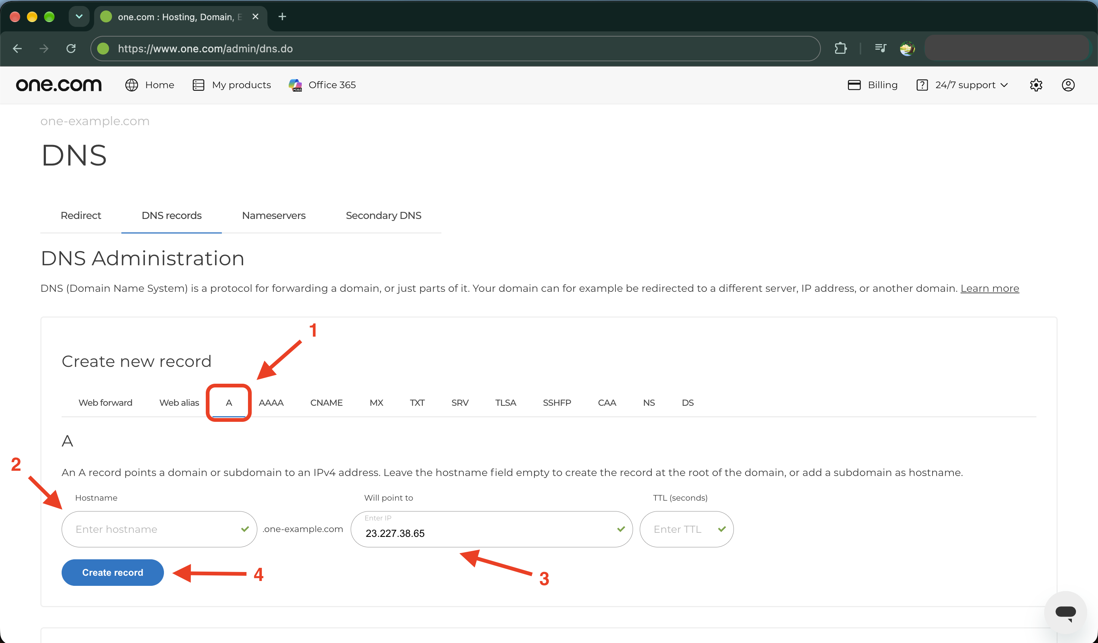Follow the Learn more link
The image size is (1098, 643).
click(x=990, y=288)
